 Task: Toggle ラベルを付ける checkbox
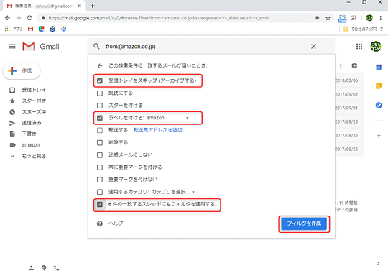100,118
